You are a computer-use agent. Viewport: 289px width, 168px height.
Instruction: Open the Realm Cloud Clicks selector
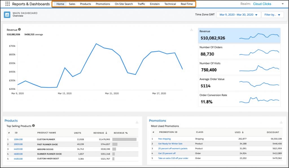click(x=283, y=4)
